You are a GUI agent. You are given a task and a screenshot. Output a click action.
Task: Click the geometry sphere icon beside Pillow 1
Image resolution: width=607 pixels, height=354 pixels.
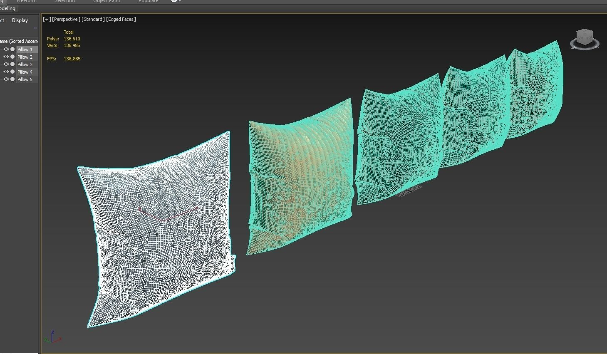[12, 50]
